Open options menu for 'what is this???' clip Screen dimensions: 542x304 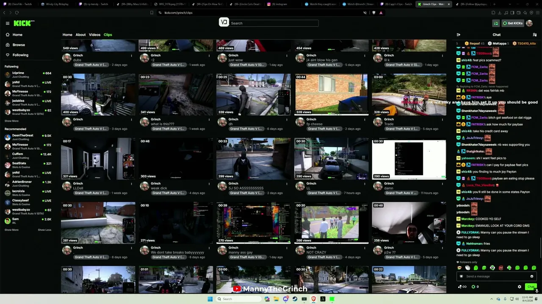209,119
